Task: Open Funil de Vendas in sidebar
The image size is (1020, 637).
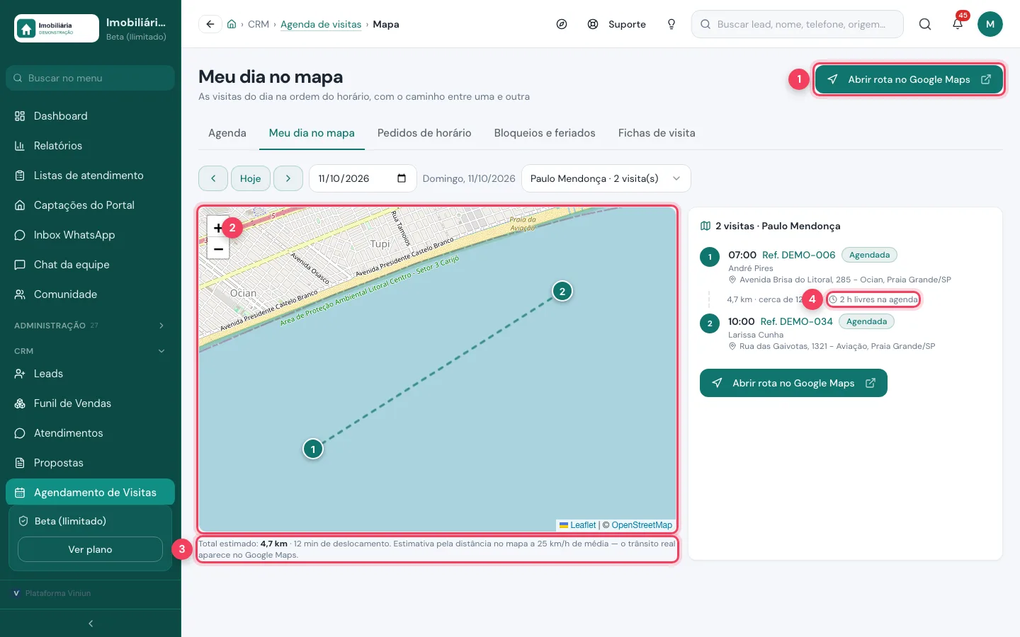Action: 90,403
